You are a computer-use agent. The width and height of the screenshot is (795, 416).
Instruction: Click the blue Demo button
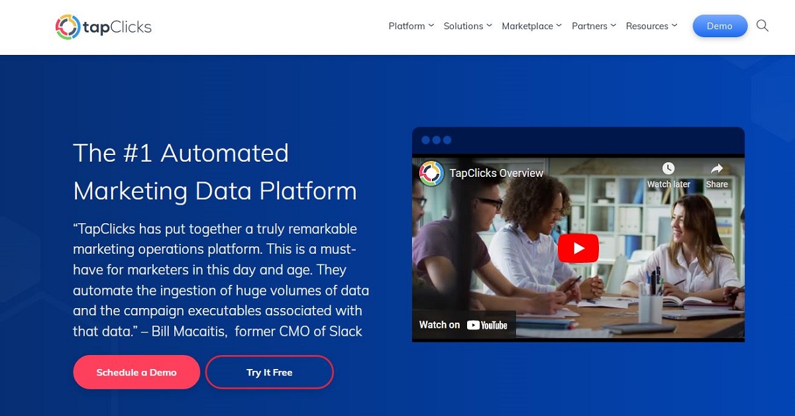720,26
